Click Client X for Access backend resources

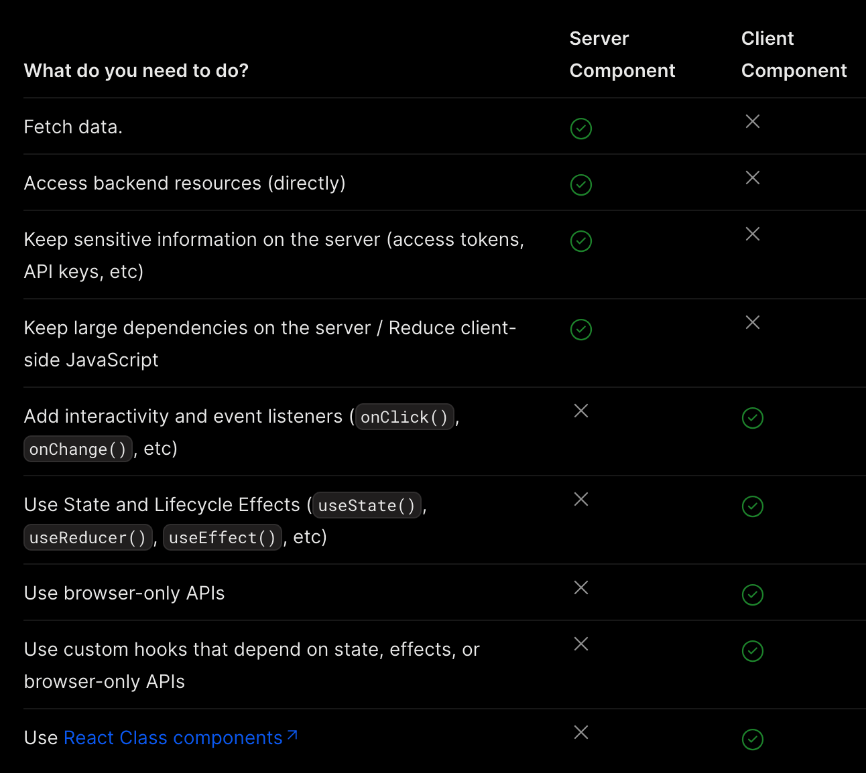coord(752,178)
